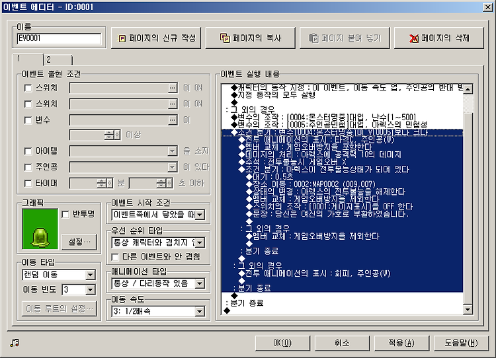Click the 이름 field containing EV0001
This screenshot has width=496, height=358.
59,38
